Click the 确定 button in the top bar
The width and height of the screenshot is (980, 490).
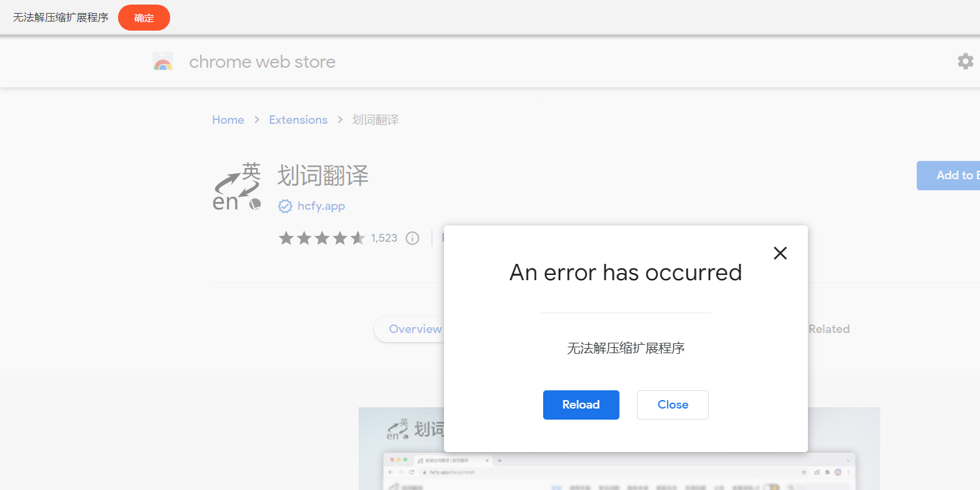point(143,18)
